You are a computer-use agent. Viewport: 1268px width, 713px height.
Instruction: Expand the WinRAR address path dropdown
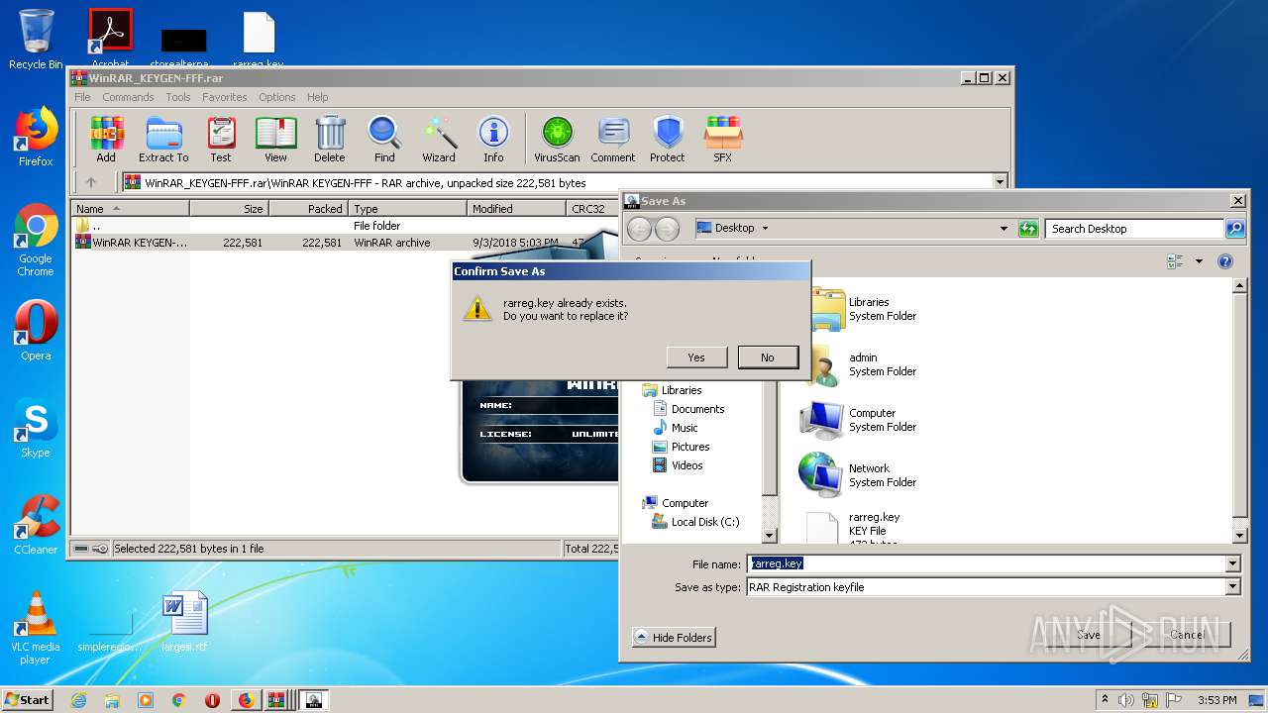(1000, 182)
